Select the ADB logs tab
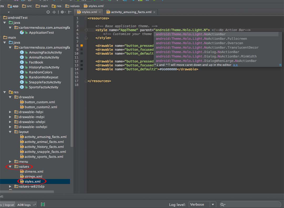This screenshot has height=208, width=284. point(24,205)
